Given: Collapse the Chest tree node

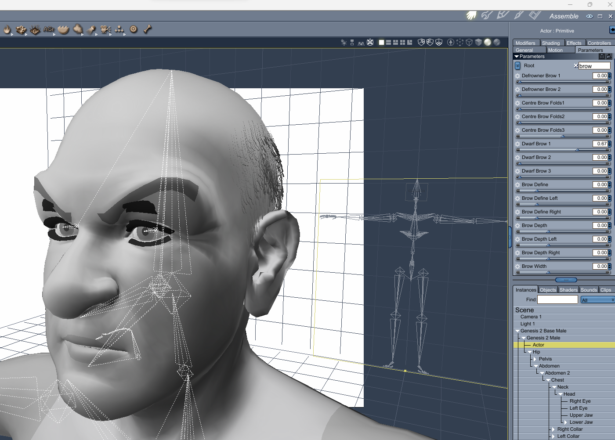Looking at the screenshot, I should click(548, 380).
